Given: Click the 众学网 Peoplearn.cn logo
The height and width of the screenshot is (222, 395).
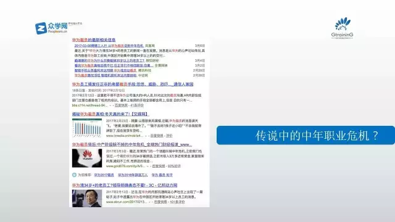Looking at the screenshot, I should click(52, 28).
